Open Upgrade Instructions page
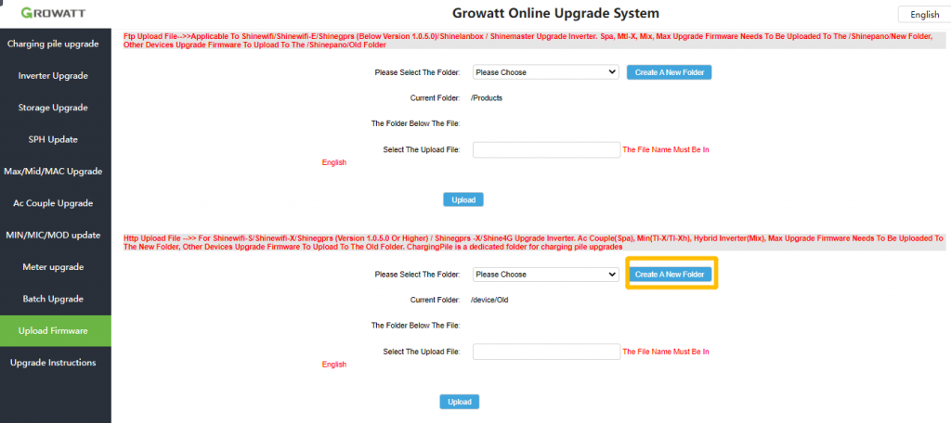 pyautogui.click(x=53, y=363)
